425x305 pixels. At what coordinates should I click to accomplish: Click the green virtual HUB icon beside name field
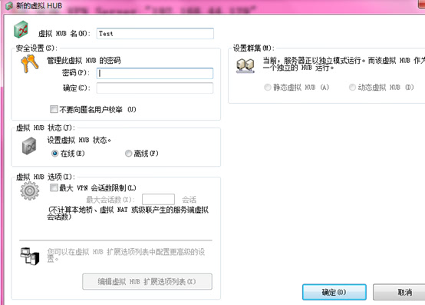click(x=21, y=29)
